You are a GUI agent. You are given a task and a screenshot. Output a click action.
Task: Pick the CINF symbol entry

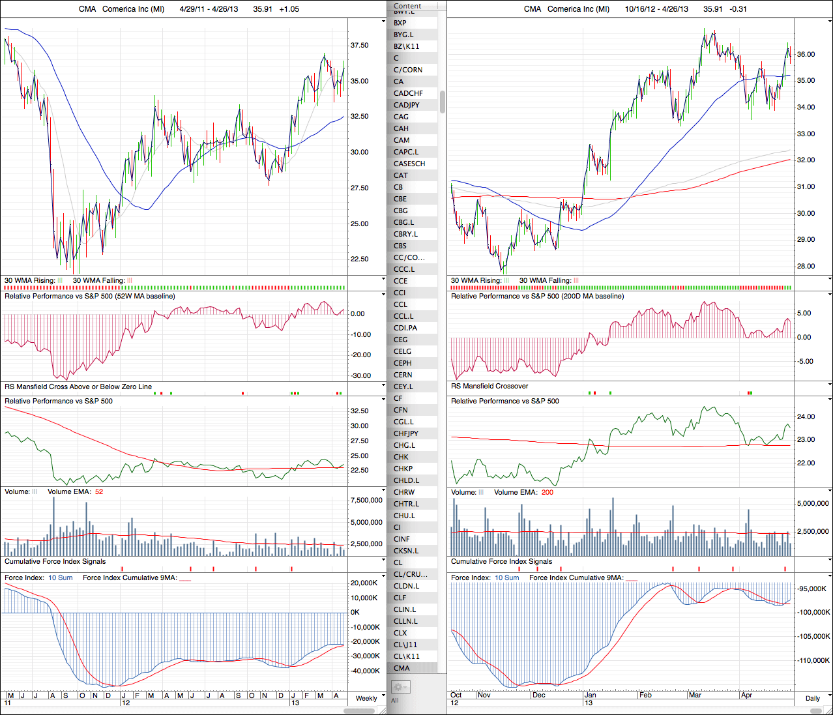pyautogui.click(x=402, y=539)
